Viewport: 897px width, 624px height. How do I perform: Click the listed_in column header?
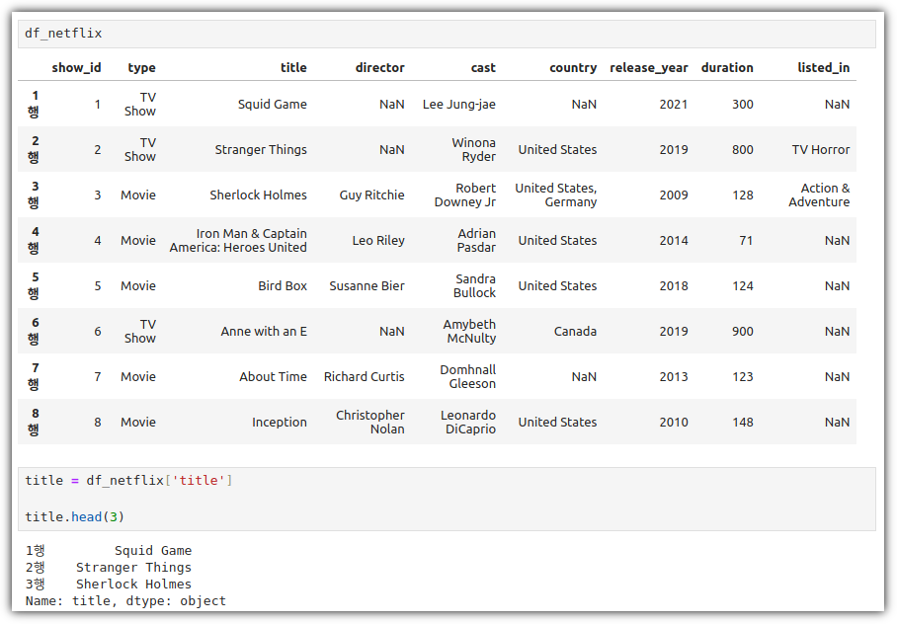click(x=824, y=67)
